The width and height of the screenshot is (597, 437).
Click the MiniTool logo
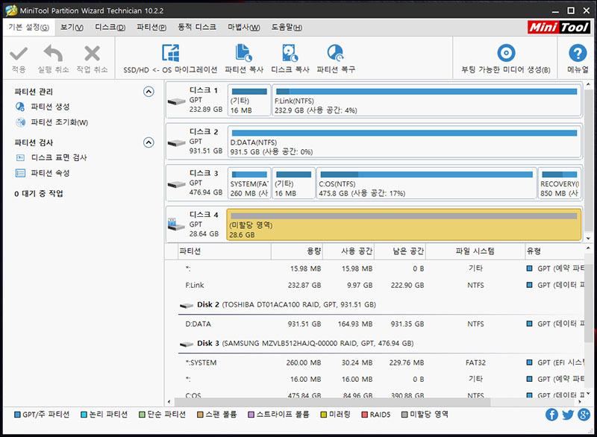pos(558,27)
